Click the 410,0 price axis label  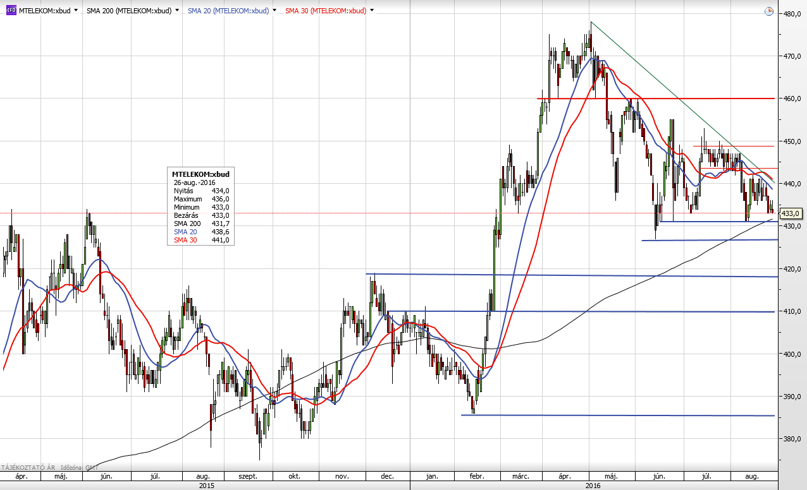pyautogui.click(x=792, y=311)
